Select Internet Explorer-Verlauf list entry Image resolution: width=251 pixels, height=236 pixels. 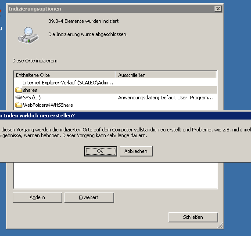[68, 83]
